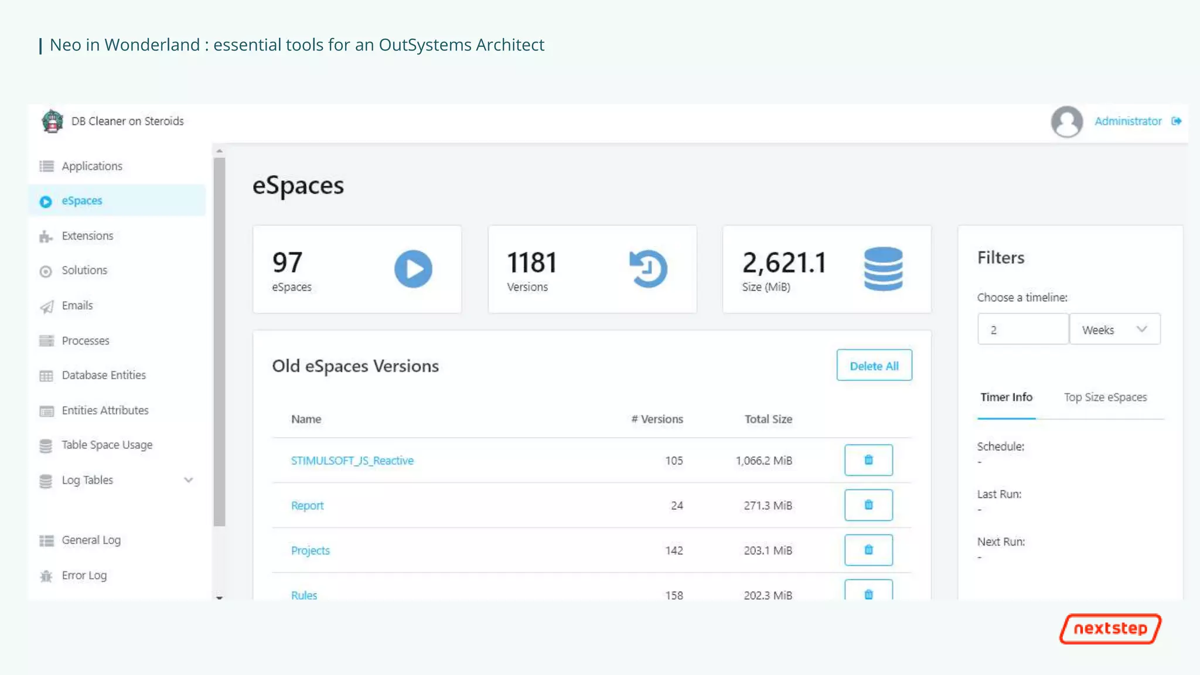1200x675 pixels.
Task: Select the Timer Info tab
Action: [x=1006, y=397]
